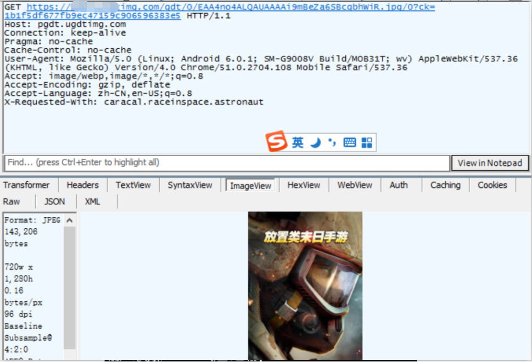This screenshot has height=362, width=532.
Task: Switch to the Caching tab
Action: 445,185
